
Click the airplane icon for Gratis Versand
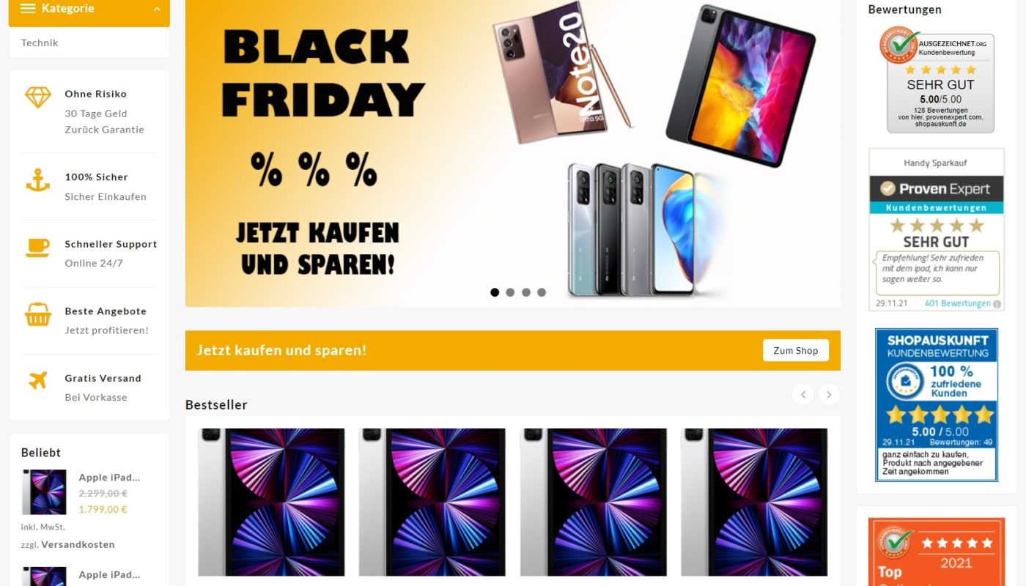[x=38, y=380]
